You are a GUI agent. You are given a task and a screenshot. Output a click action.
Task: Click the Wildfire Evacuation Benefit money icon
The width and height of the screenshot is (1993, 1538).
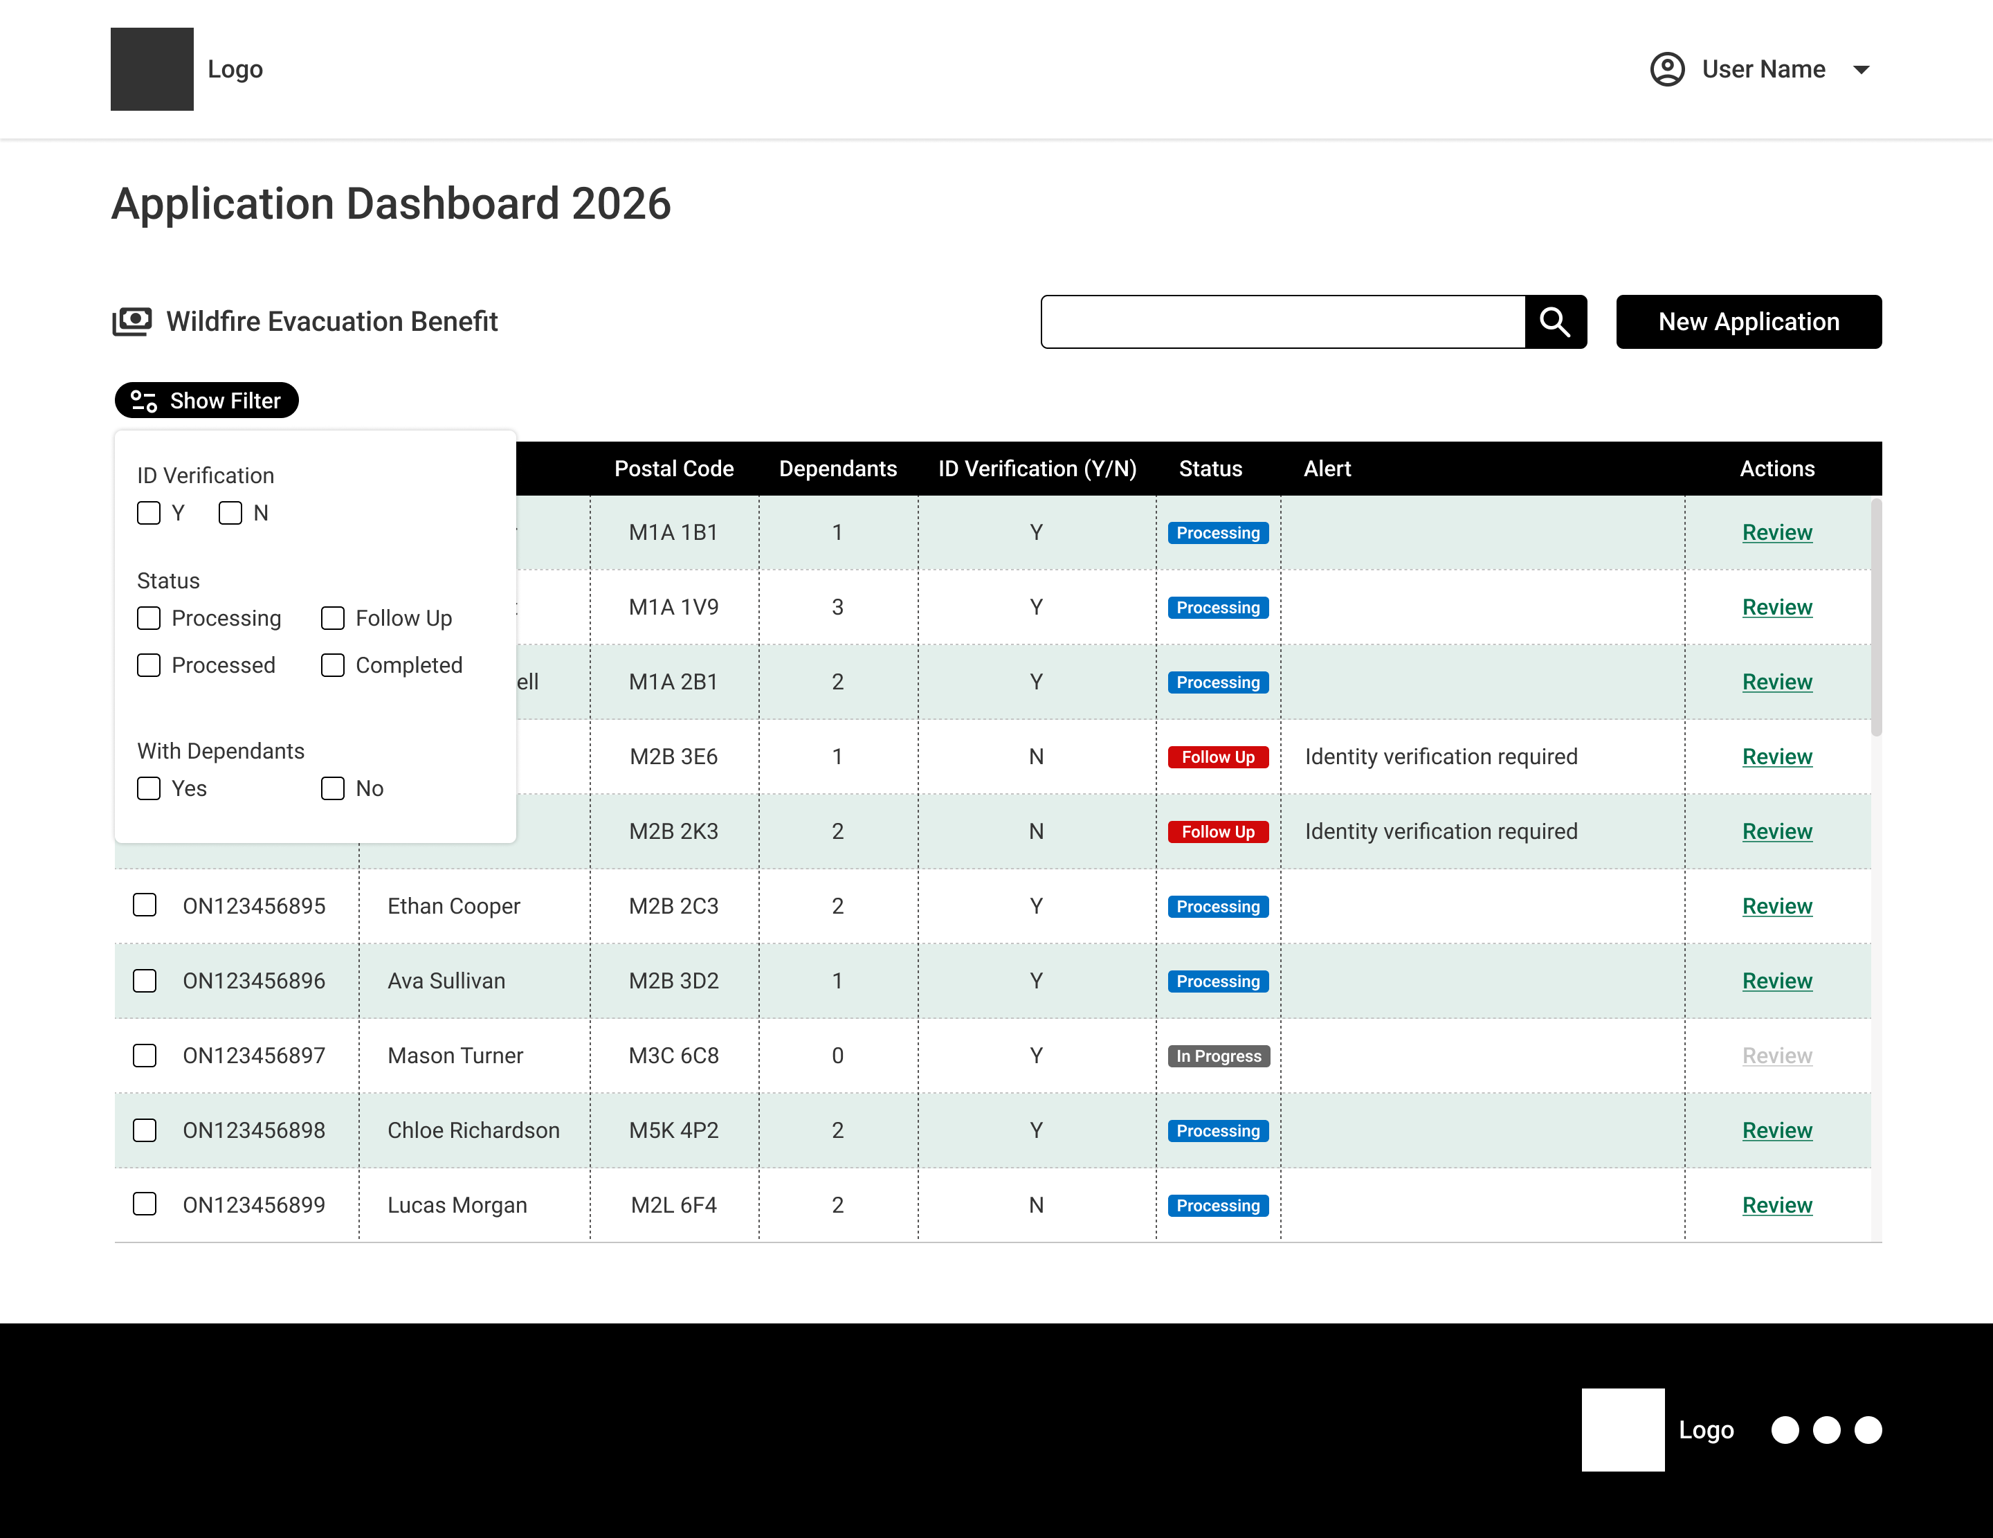pos(132,321)
